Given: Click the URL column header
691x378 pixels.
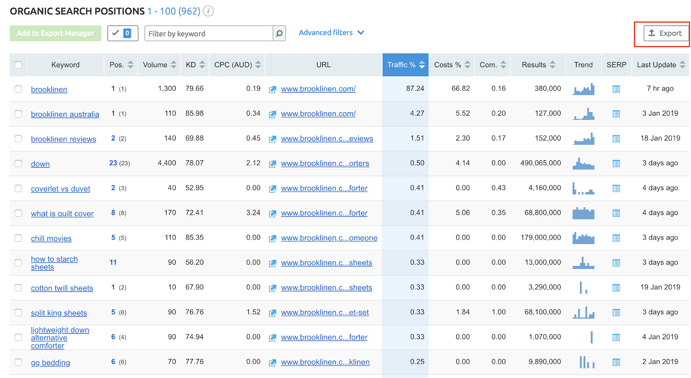Looking at the screenshot, I should [x=323, y=65].
